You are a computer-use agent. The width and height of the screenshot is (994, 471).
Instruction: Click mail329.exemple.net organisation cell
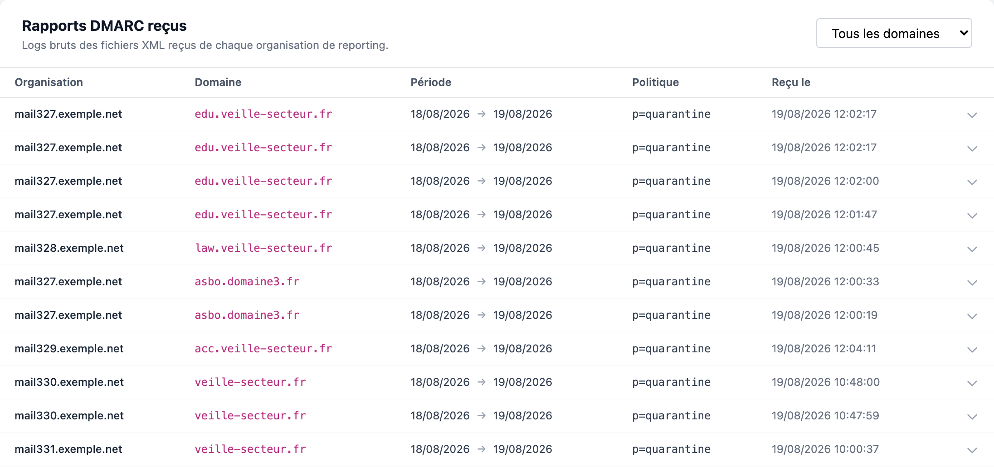click(69, 348)
